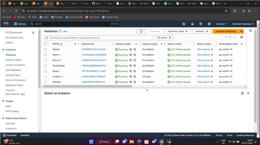Open the Services grid menu

[20, 24]
